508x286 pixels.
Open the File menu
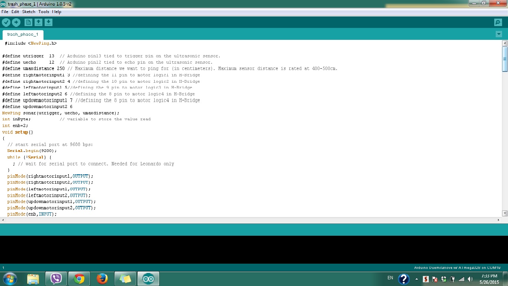pyautogui.click(x=5, y=12)
